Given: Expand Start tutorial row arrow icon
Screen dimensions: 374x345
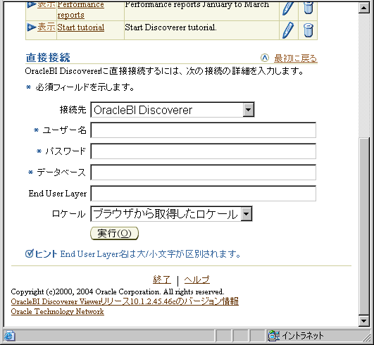Looking at the screenshot, I should pos(31,27).
